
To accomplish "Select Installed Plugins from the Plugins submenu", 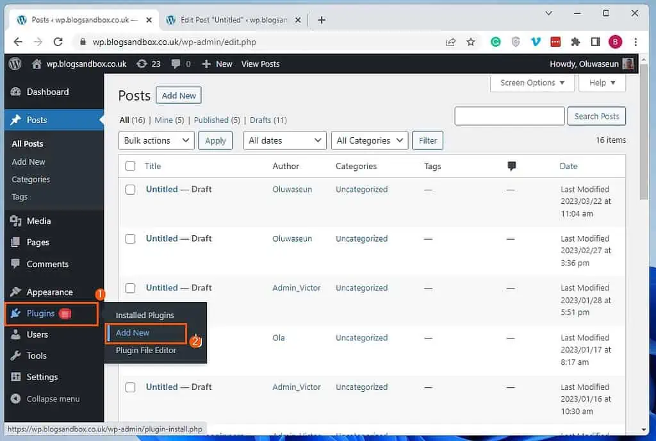I will pyautogui.click(x=145, y=315).
